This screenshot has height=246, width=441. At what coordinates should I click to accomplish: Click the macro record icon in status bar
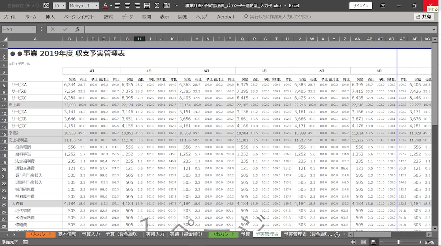25,242
